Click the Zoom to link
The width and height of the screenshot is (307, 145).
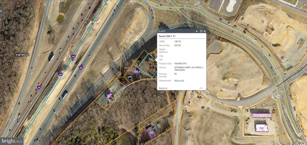coord(163,88)
